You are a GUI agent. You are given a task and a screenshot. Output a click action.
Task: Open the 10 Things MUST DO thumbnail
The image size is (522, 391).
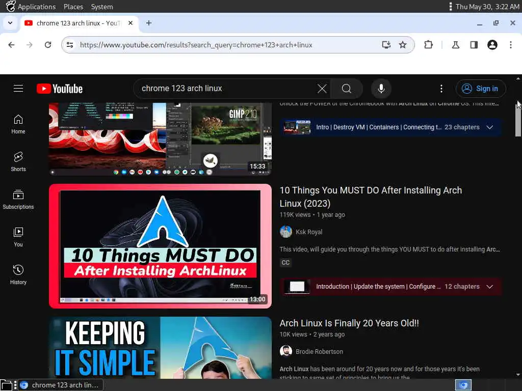[160, 246]
